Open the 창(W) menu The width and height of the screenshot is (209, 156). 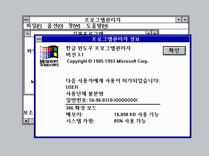click(74, 26)
